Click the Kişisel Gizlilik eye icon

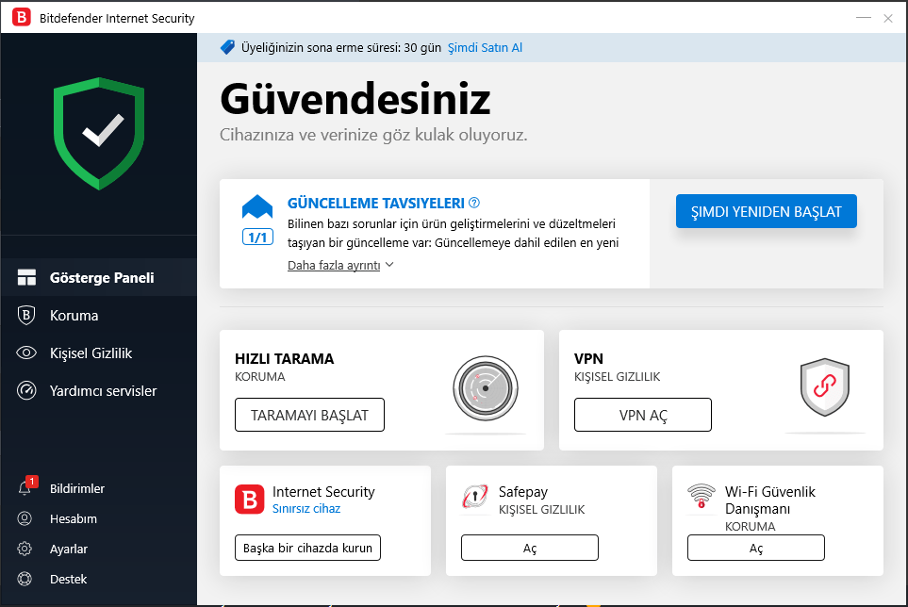click(x=26, y=353)
